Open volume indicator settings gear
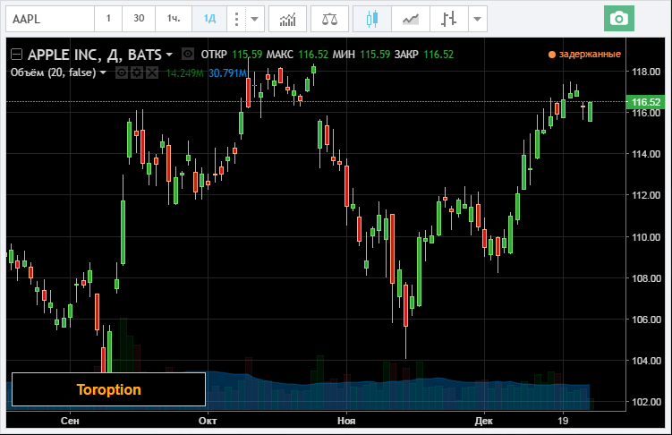672x435 pixels. 137,72
